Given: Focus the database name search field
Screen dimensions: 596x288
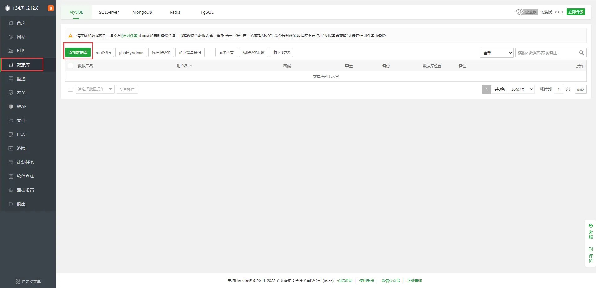Looking at the screenshot, I should coord(551,53).
